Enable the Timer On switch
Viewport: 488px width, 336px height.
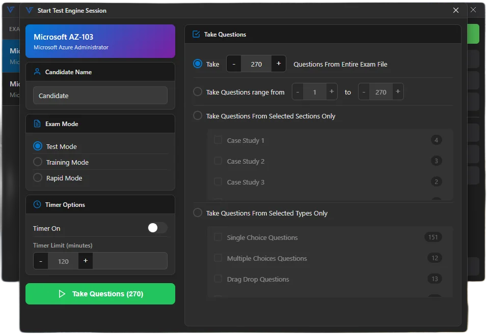[157, 228]
